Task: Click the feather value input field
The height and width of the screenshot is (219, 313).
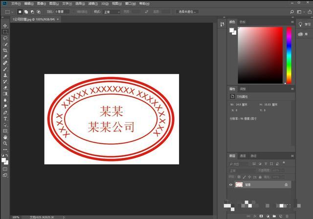Action: (x=62, y=12)
